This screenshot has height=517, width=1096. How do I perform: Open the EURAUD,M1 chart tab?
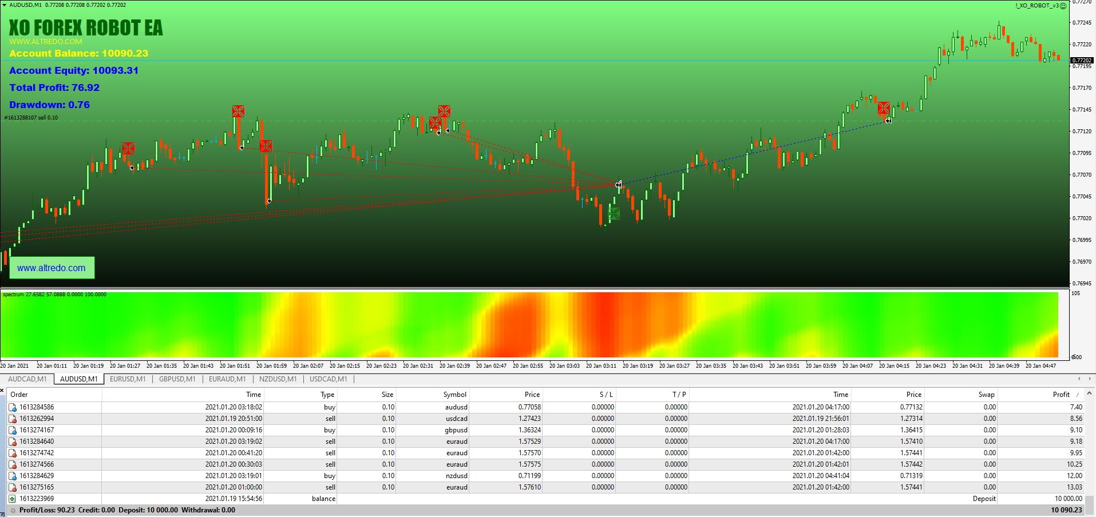pos(227,379)
